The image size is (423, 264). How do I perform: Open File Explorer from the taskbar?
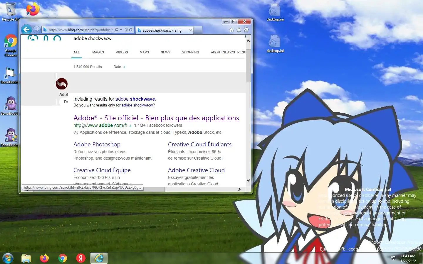click(26, 258)
